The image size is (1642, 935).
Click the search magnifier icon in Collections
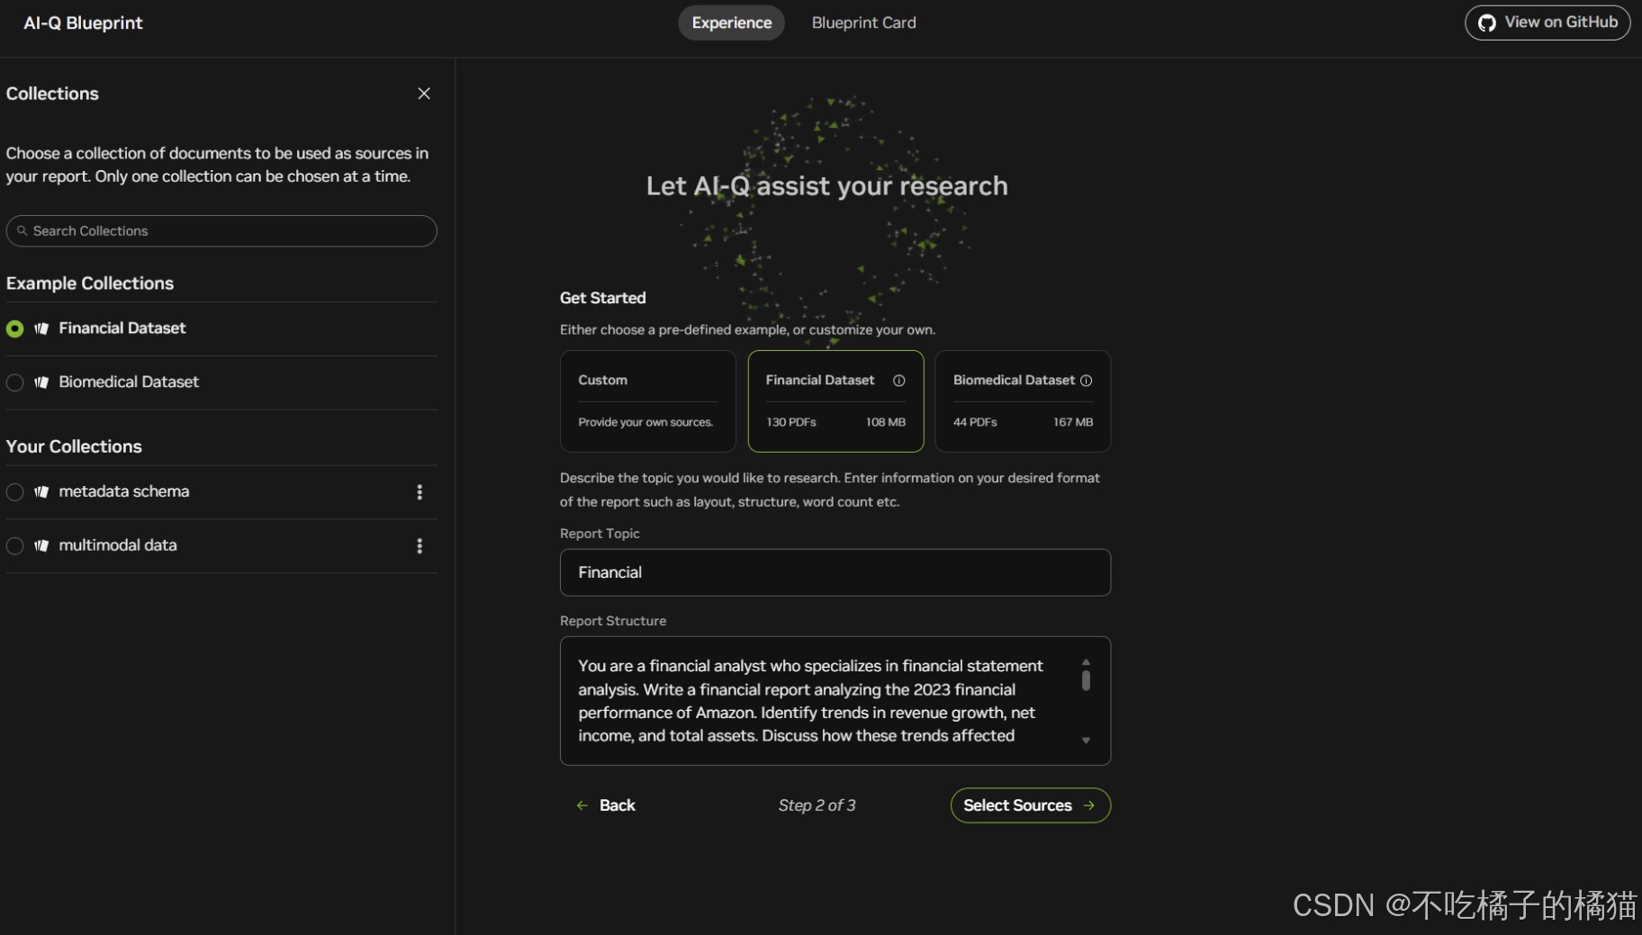(23, 231)
